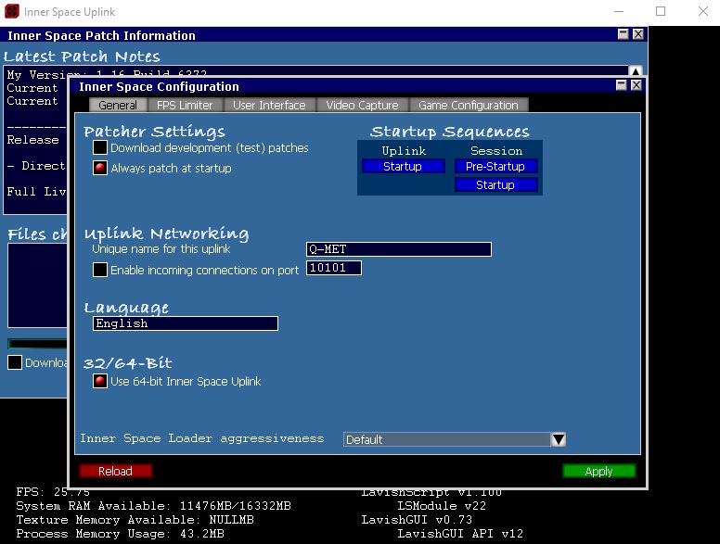Toggle Always patch at startup
Viewport: 720px width, 544px height.
[x=100, y=168]
